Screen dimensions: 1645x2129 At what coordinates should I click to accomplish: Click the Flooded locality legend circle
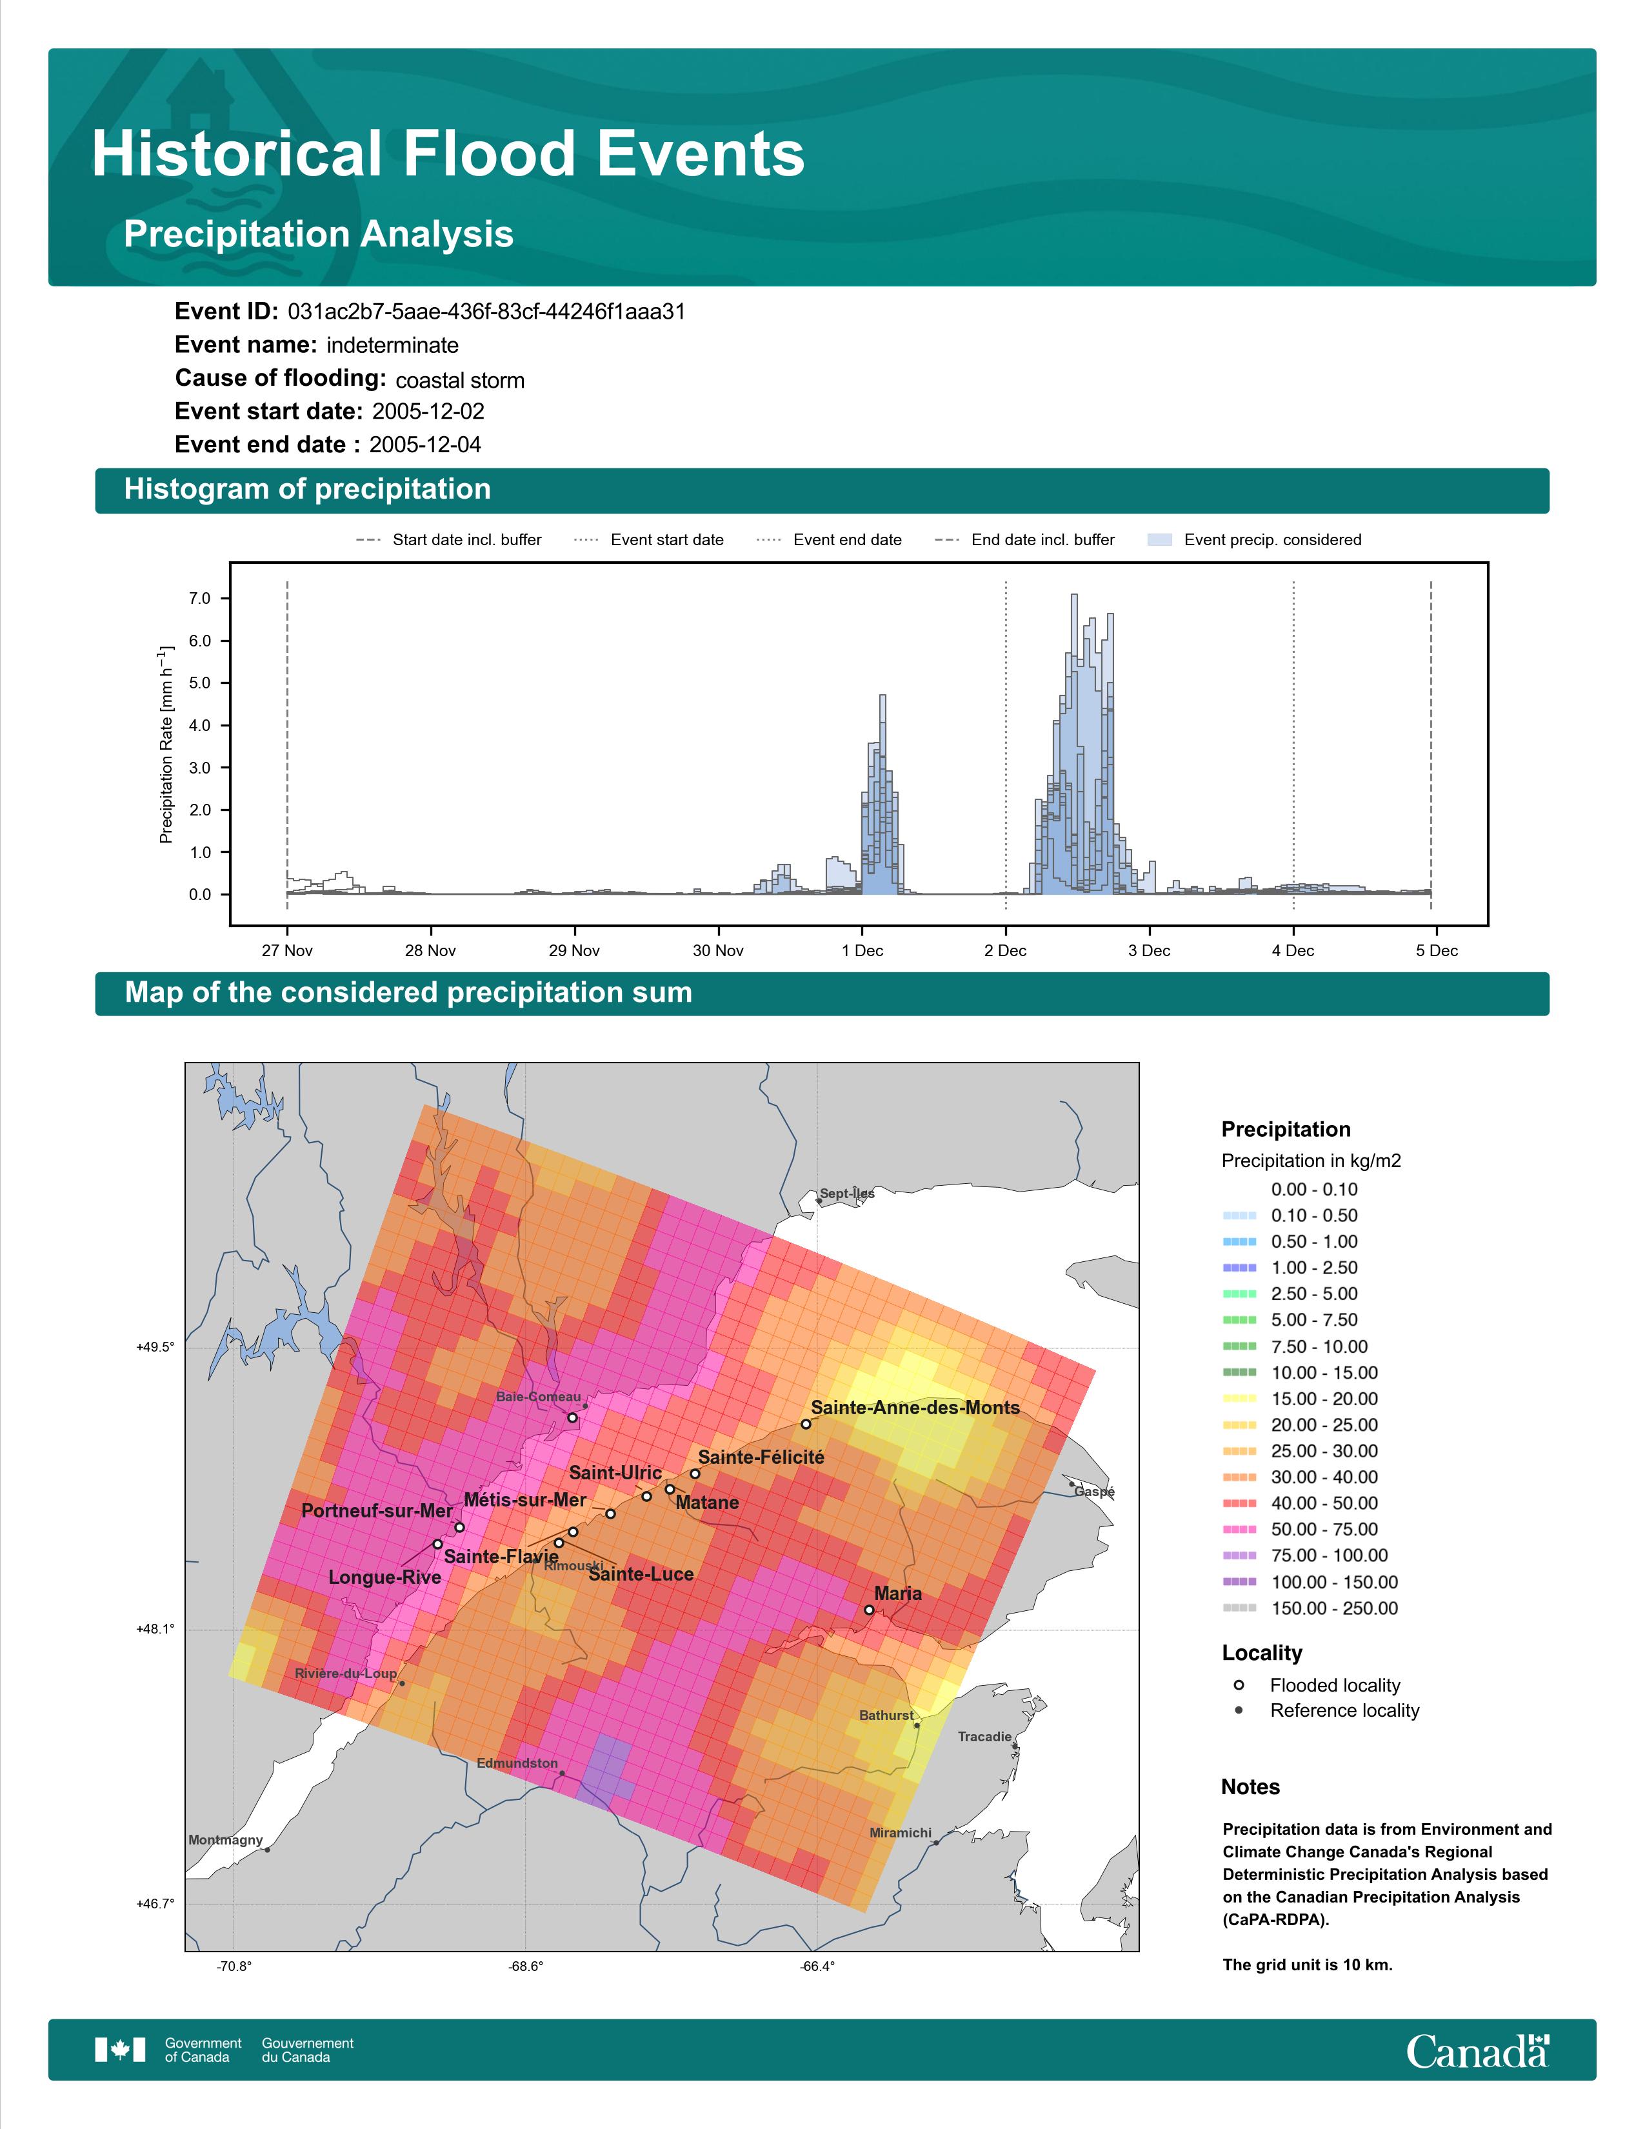1239,1684
